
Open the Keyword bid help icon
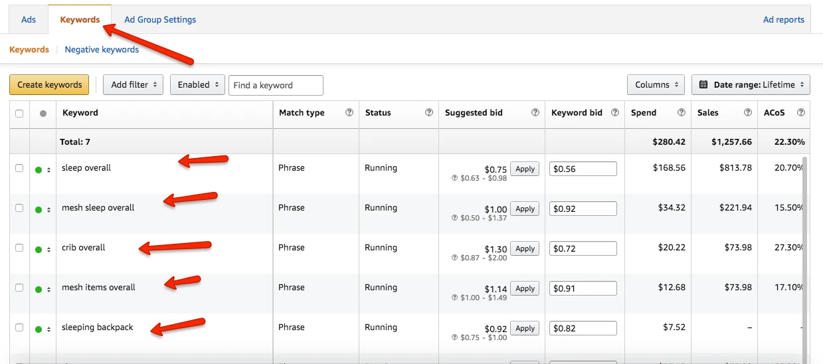615,113
